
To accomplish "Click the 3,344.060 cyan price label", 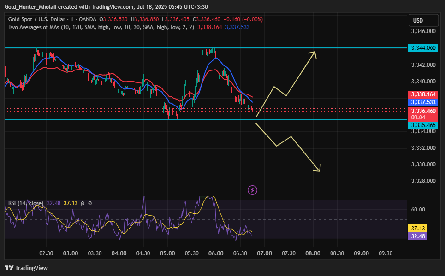I will 423,48.
